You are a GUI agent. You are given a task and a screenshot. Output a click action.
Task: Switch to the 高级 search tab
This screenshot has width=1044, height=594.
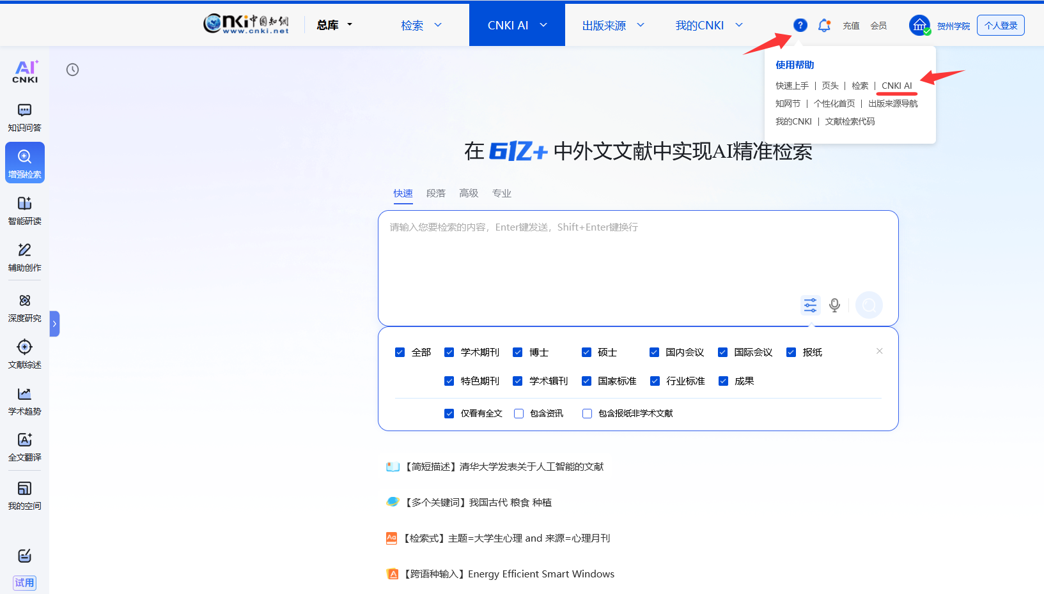click(x=469, y=194)
